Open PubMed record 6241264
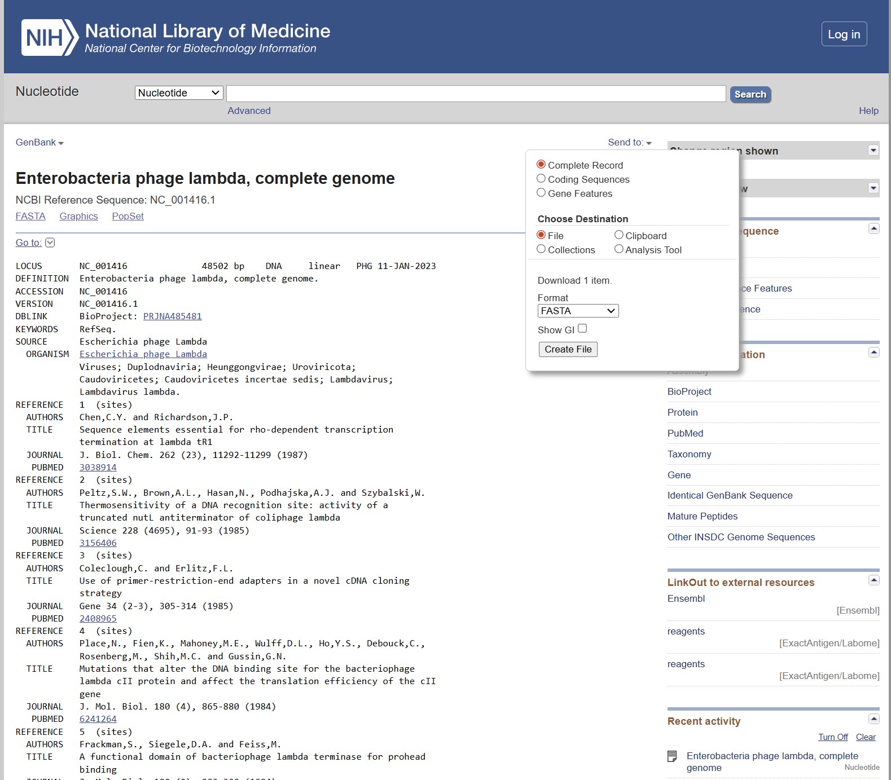Viewport: 891px width, 780px height. coord(98,719)
